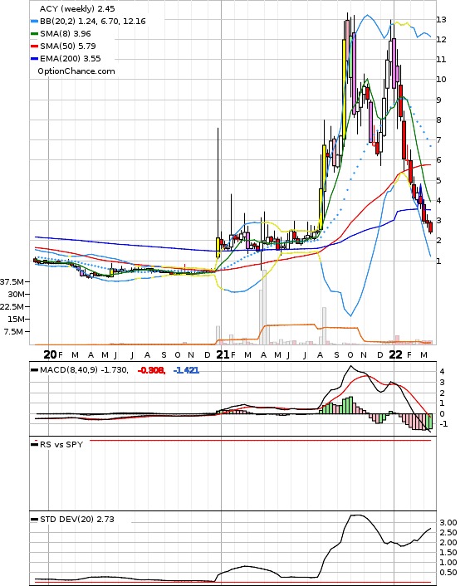Select the STD DEV(20) 2.73 label

[x=77, y=519]
